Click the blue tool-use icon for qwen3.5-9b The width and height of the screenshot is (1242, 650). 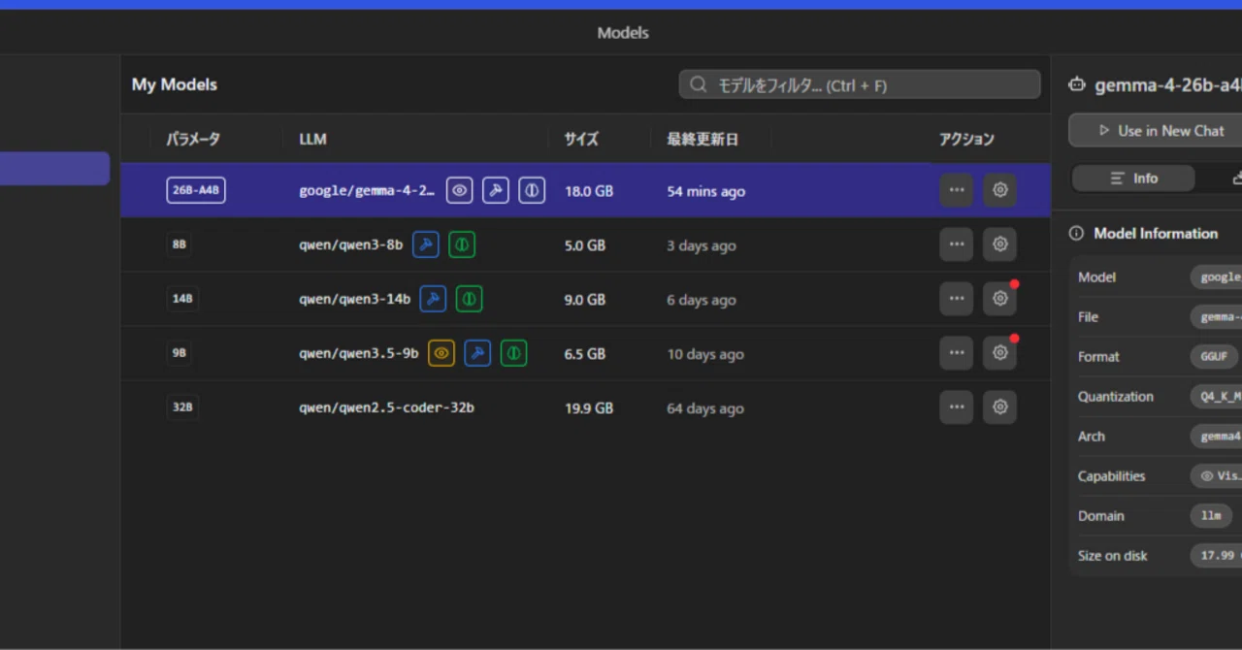click(x=477, y=353)
